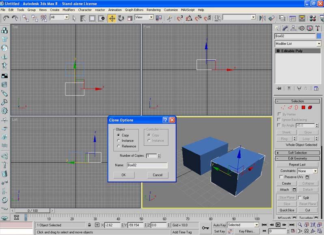The image size is (324, 235).
Task: Collapse the Edit Geometry rollout
Action: (297, 158)
